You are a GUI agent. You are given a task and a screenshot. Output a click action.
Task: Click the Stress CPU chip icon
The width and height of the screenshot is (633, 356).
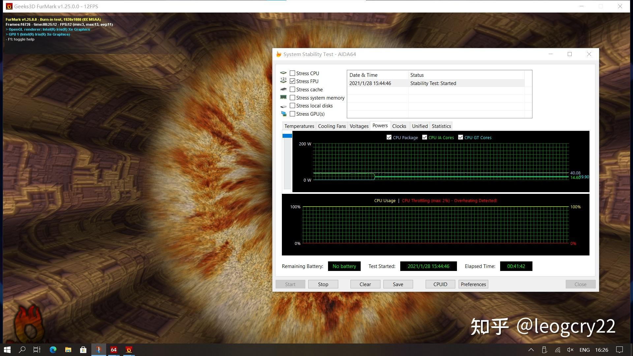pos(283,73)
